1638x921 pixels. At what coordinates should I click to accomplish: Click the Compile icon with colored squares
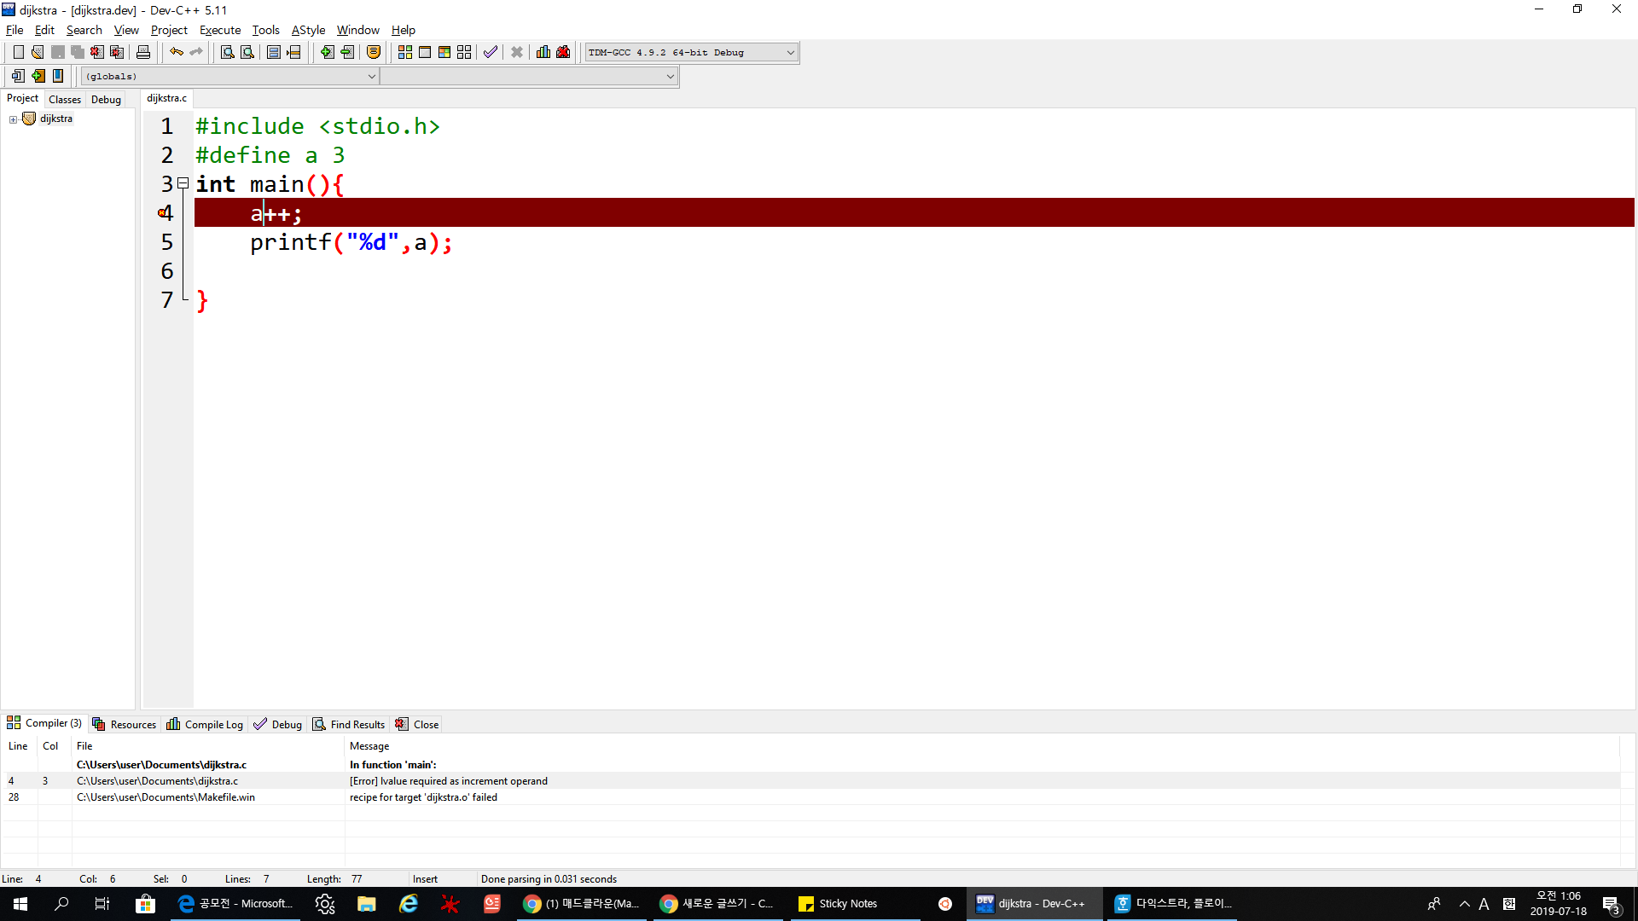point(404,52)
